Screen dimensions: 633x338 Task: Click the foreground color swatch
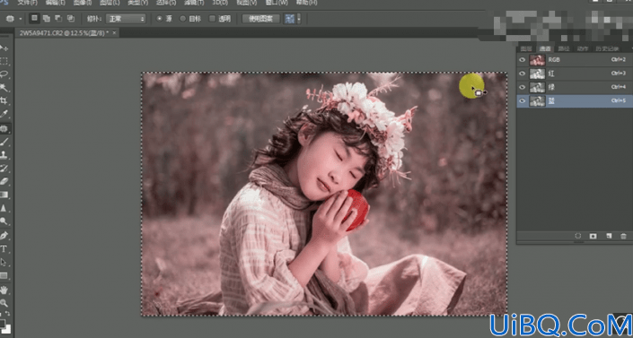2,323
